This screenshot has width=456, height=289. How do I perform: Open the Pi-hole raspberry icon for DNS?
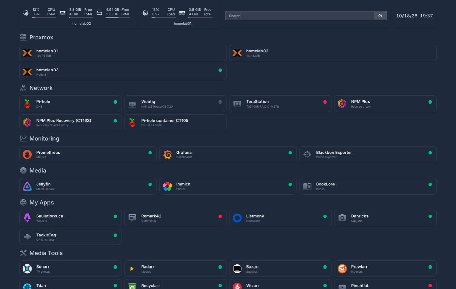pos(27,104)
